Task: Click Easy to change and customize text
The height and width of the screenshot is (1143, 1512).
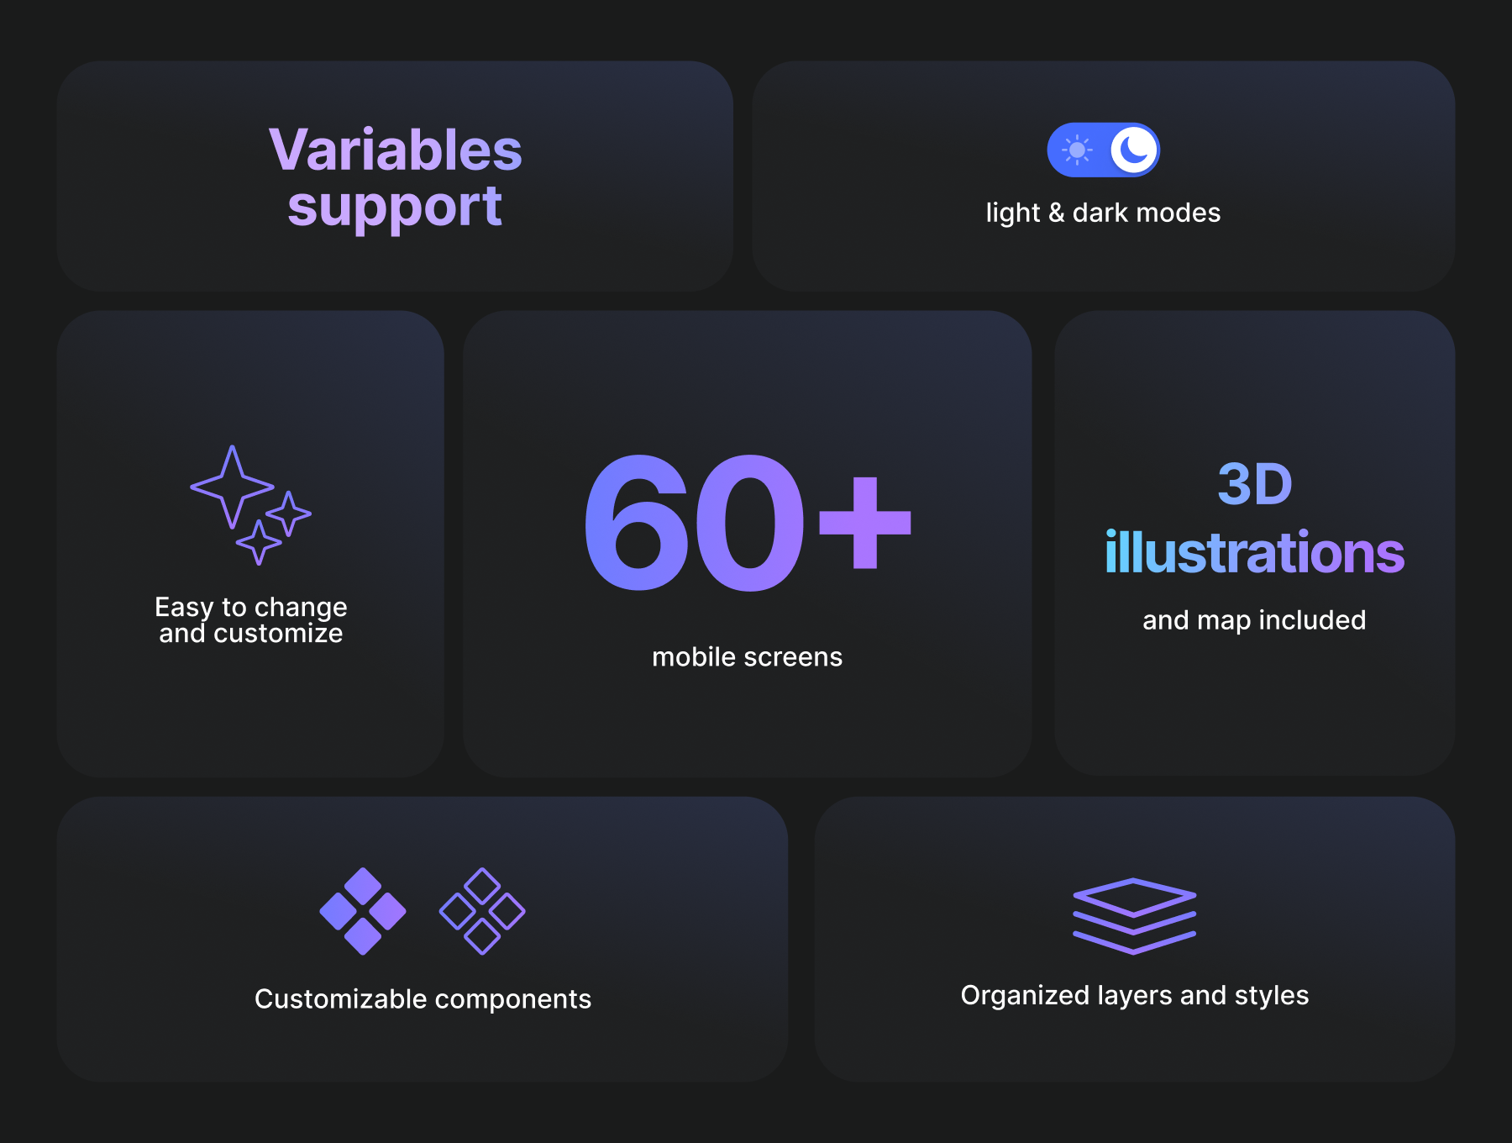Action: pyautogui.click(x=250, y=619)
